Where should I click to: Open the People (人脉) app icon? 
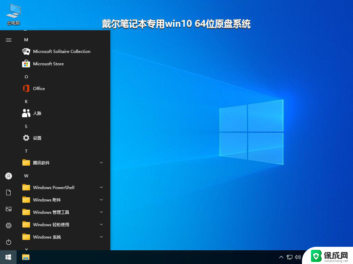point(26,113)
